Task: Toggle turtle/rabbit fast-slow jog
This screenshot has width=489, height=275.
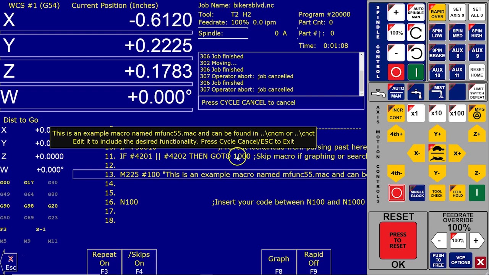Action: click(437, 153)
